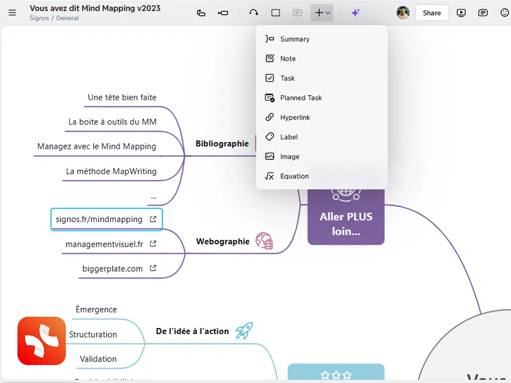Open the emoji sticker picker
The image size is (511, 383).
coord(505,13)
